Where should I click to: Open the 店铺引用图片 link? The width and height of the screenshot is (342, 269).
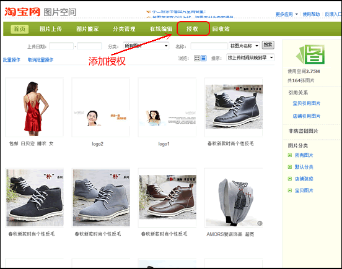(307, 116)
